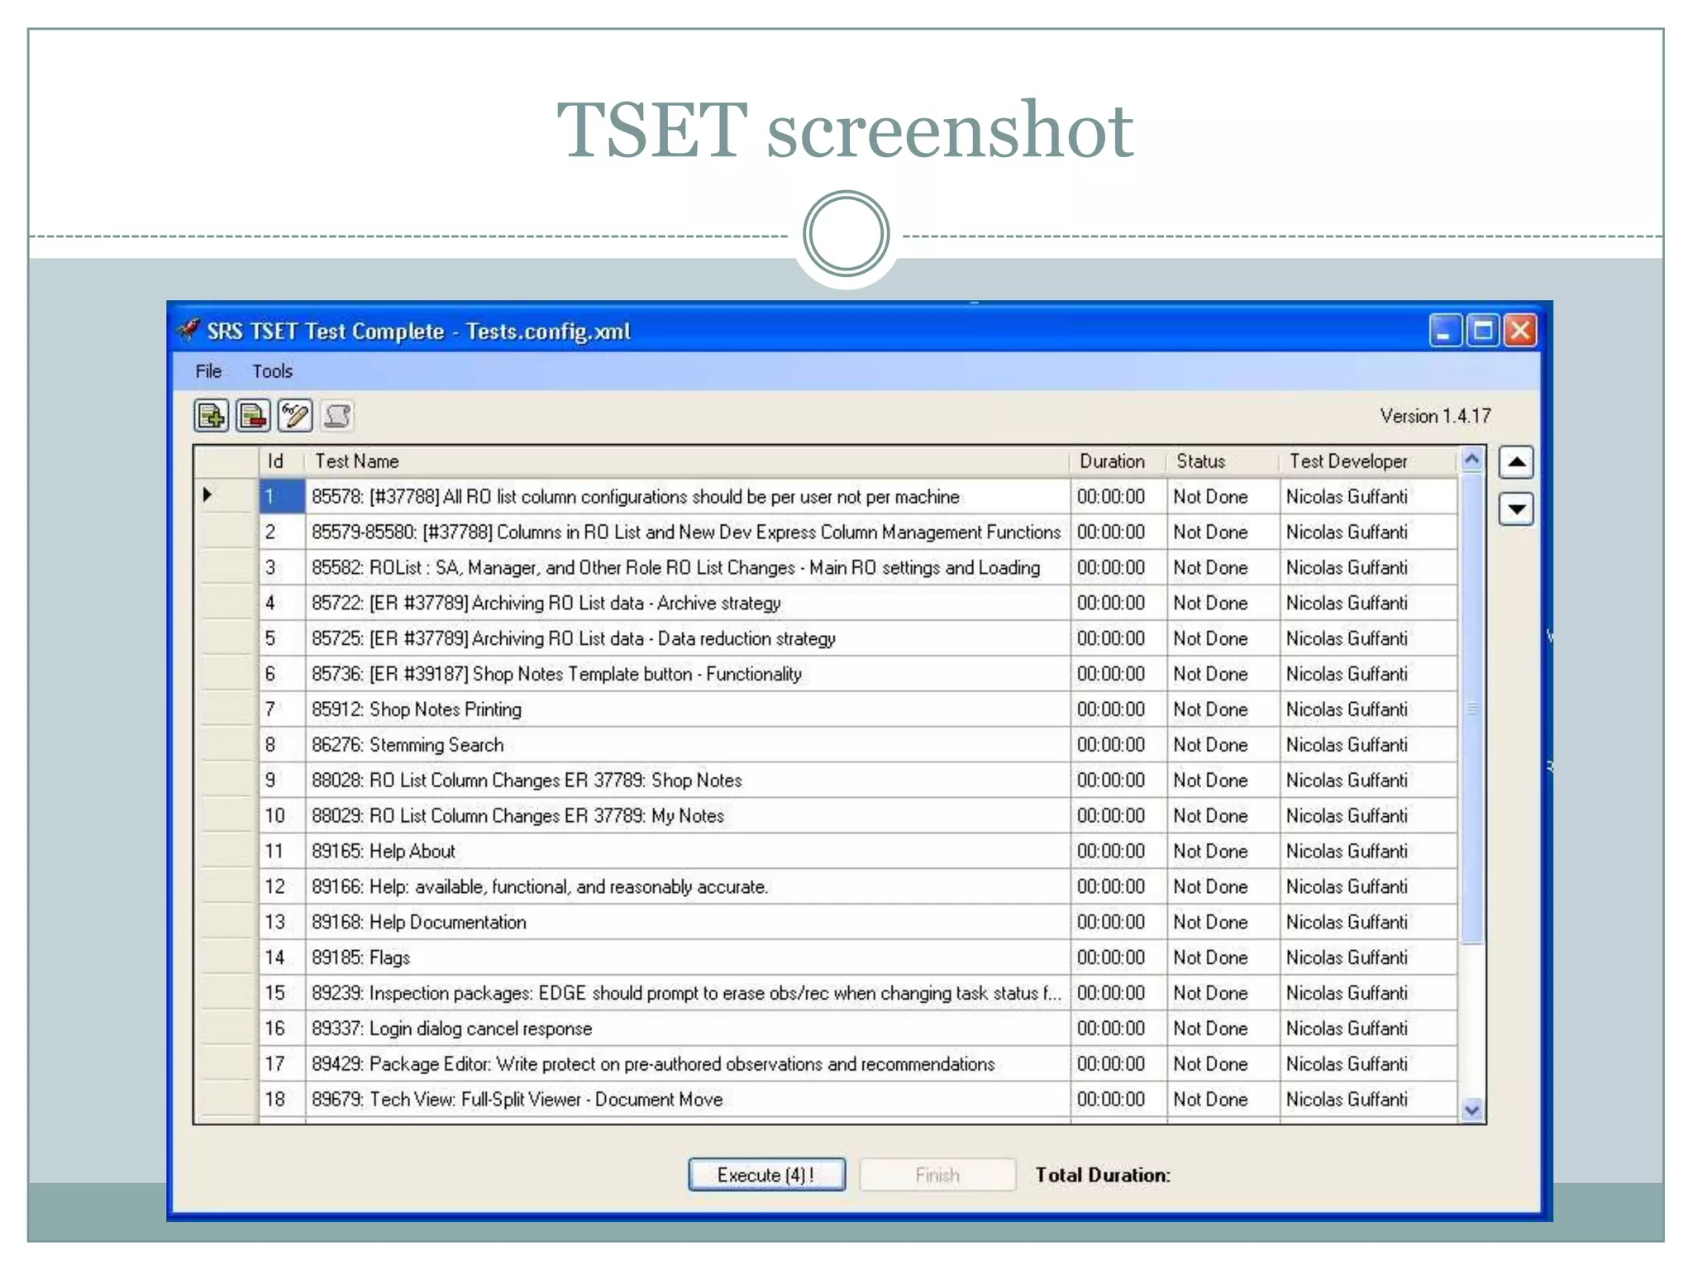The width and height of the screenshot is (1693, 1270).
Task: Click the vertical scrollbar thumb of the test list
Action: (1471, 709)
